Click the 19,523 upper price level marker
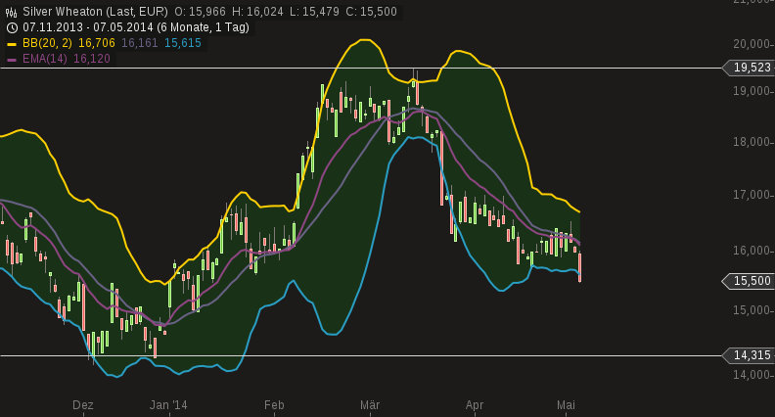The width and height of the screenshot is (775, 417). tap(752, 68)
